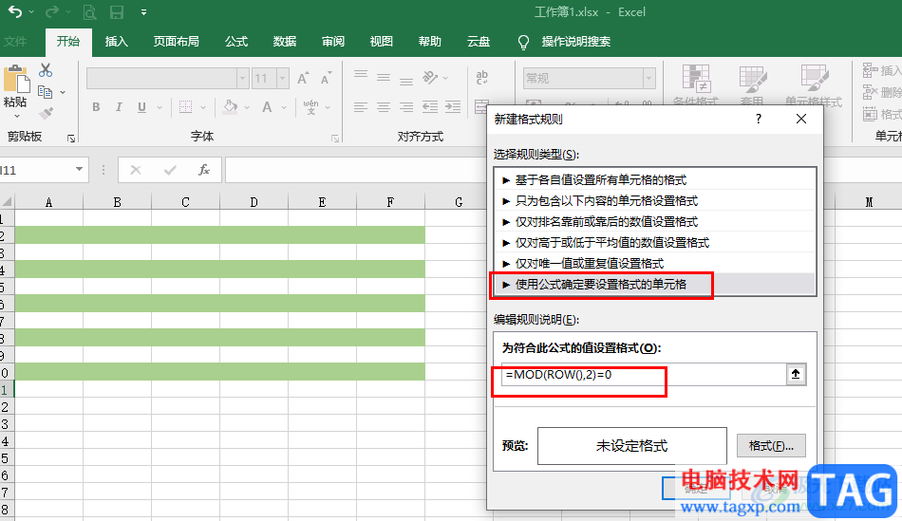Click the Decrease Indent icon
Screen dimensions: 902x521
click(x=430, y=107)
